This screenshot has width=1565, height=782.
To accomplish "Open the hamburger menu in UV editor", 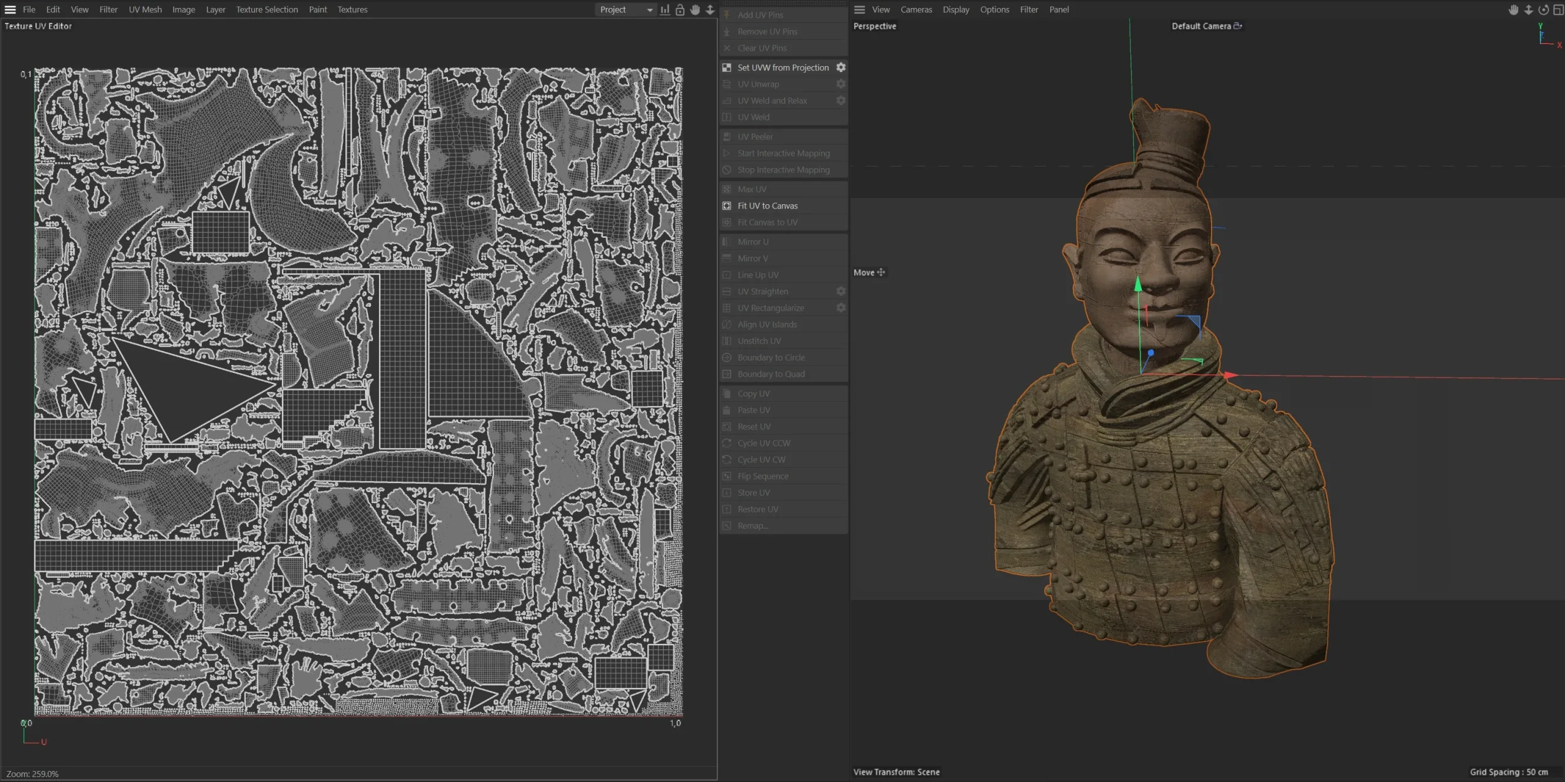I will point(10,9).
